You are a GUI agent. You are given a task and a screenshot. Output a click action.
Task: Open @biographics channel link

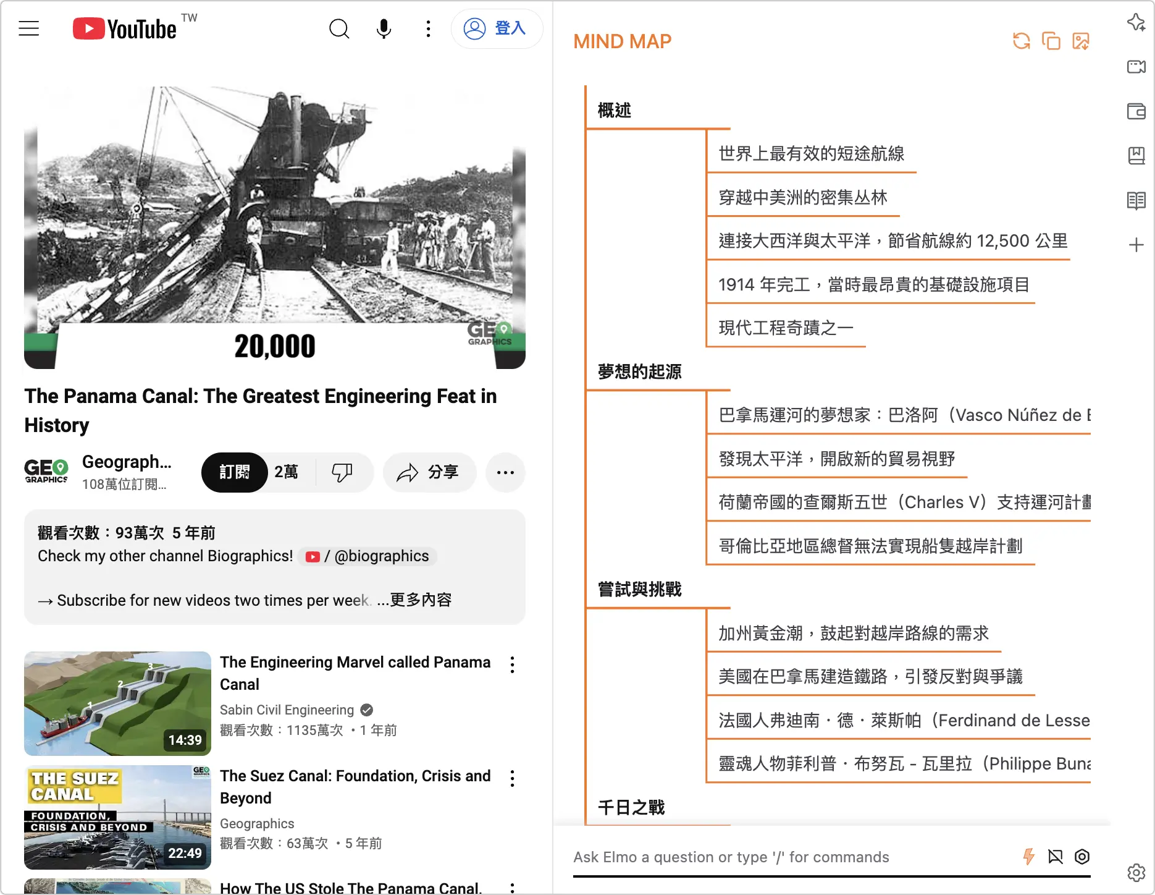(367, 556)
